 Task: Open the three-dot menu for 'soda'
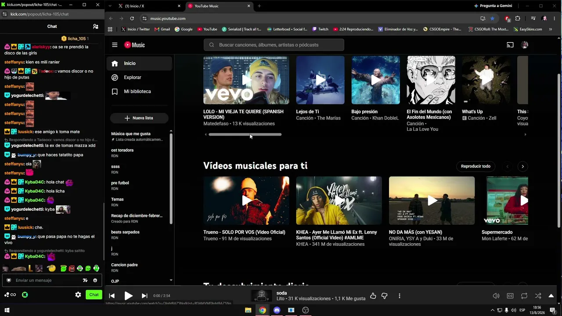tap(399, 296)
